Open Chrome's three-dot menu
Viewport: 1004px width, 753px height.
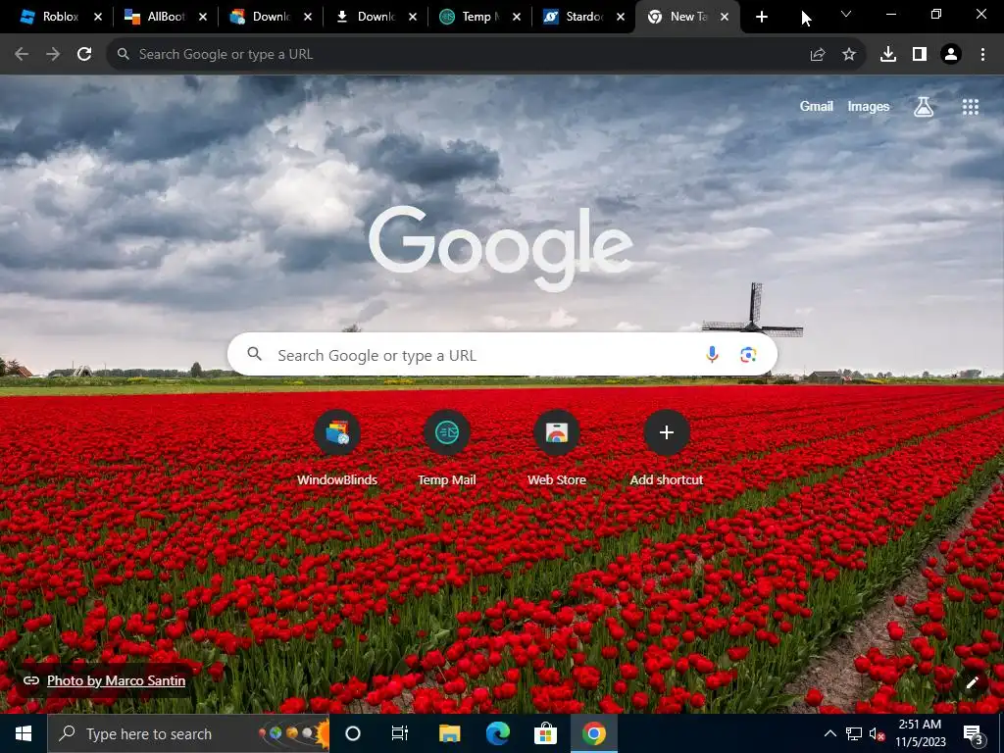point(982,55)
